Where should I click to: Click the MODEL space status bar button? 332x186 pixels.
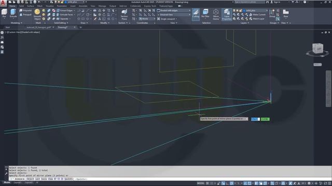tap(201, 183)
